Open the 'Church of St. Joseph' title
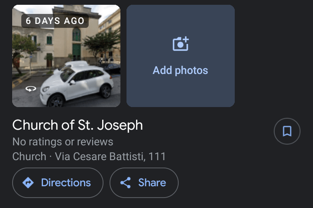The height and width of the screenshot is (208, 313). 77,125
